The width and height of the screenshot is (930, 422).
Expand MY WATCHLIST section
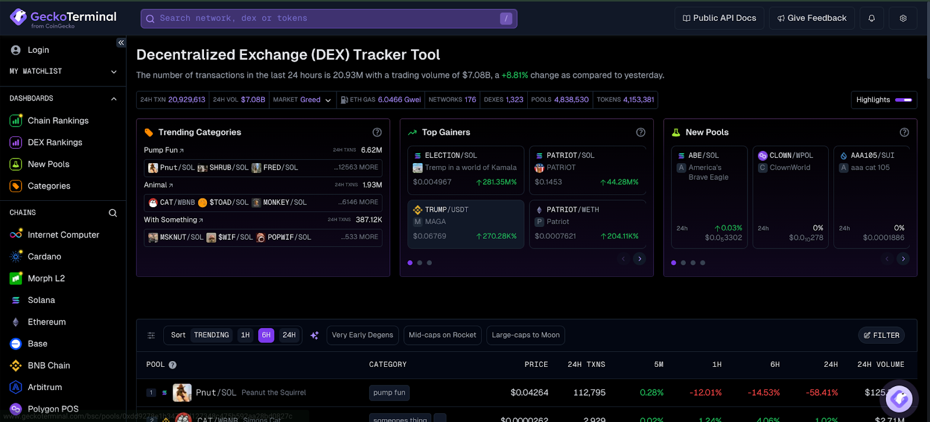[63, 71]
